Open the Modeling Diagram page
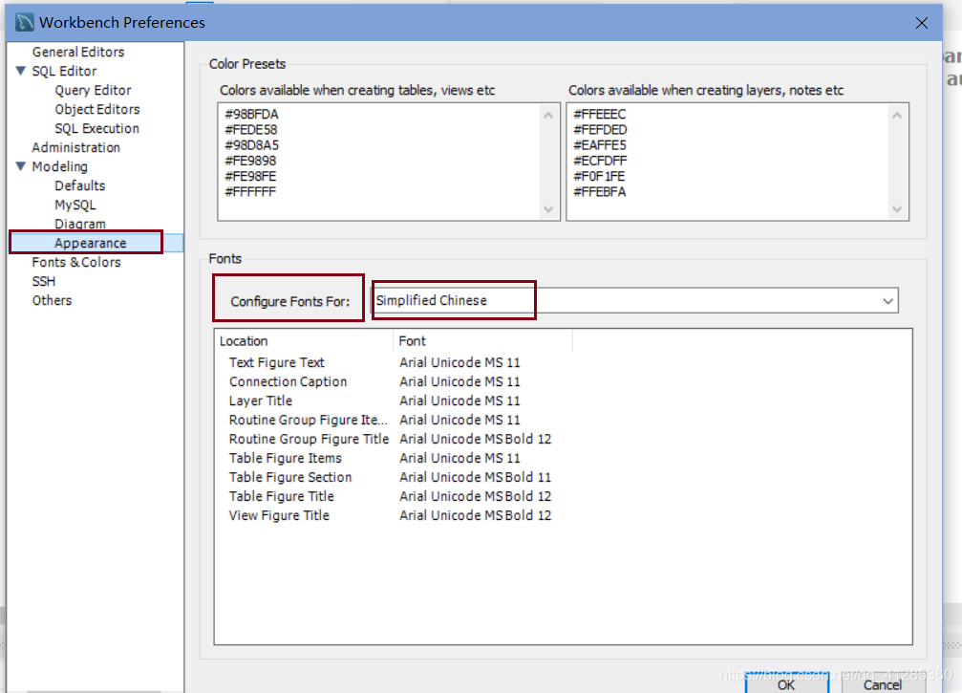Viewport: 962px width, 693px height. pyautogui.click(x=79, y=224)
